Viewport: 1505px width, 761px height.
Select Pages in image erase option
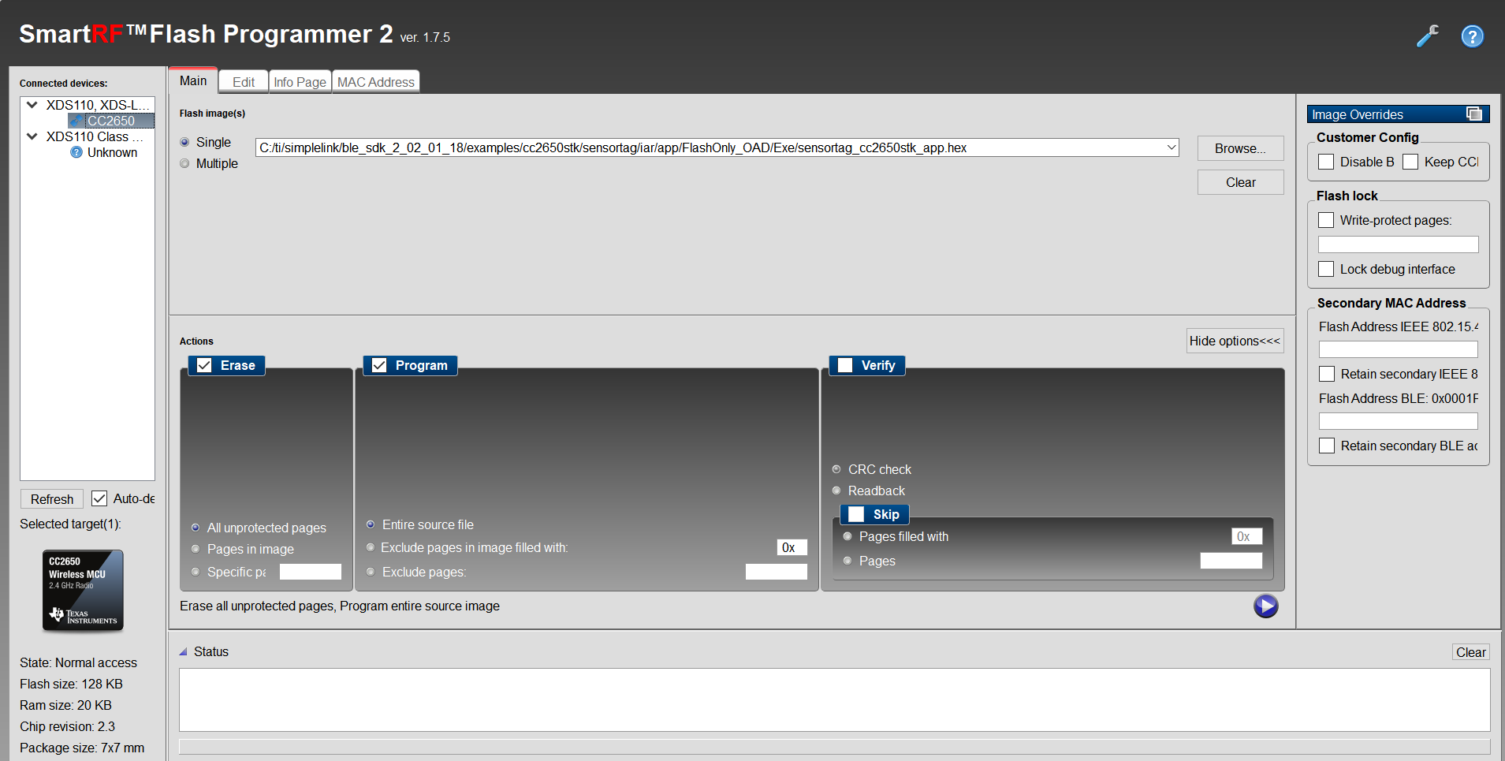[196, 549]
